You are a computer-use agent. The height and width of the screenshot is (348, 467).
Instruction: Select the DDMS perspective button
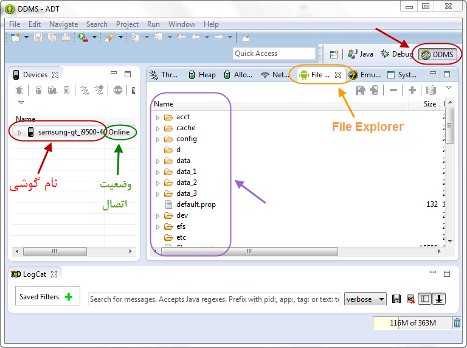point(437,54)
